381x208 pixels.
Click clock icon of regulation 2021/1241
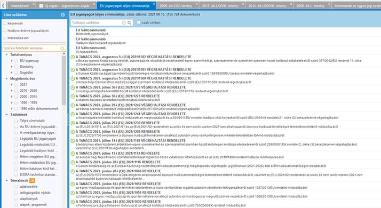pyautogui.click(x=73, y=114)
